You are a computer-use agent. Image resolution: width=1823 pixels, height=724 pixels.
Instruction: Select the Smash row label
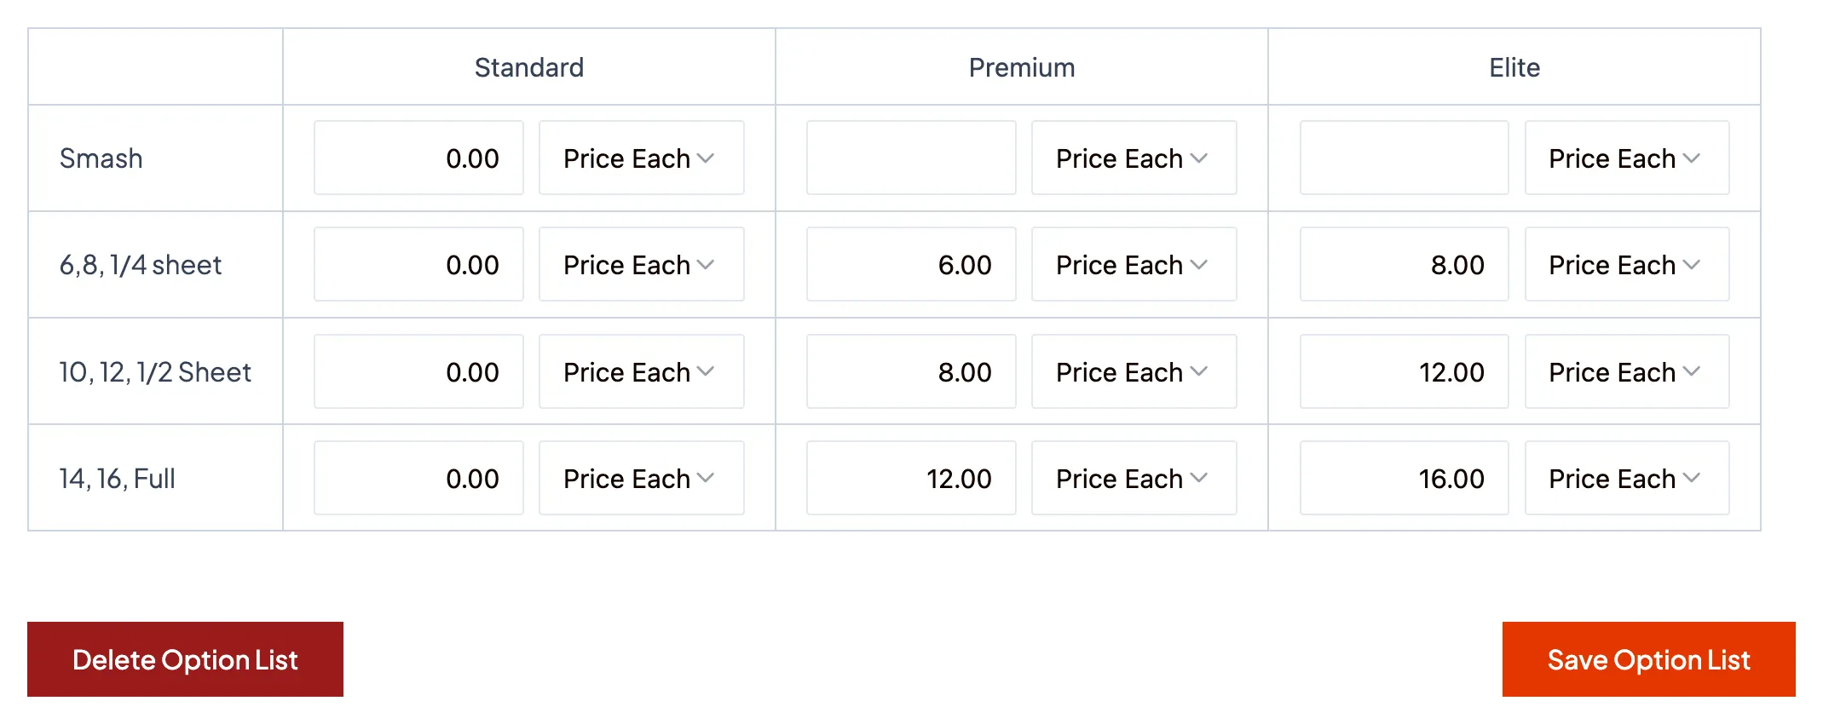[x=101, y=158]
